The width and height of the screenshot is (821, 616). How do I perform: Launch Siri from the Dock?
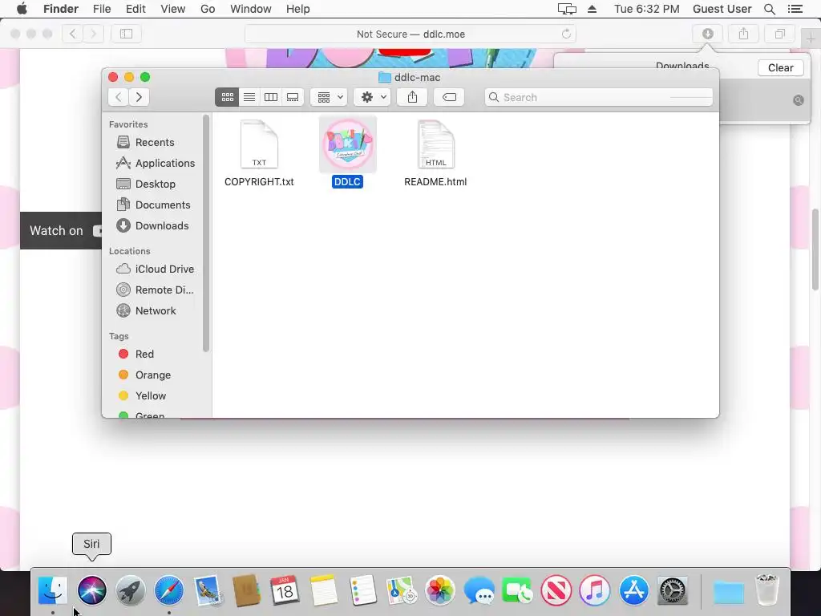coord(92,590)
